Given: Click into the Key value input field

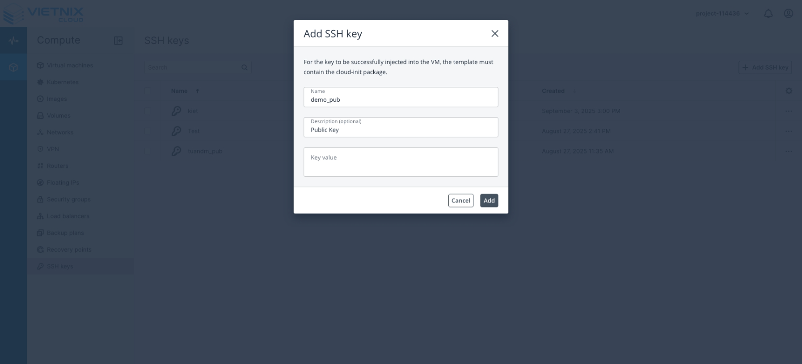Looking at the screenshot, I should point(401,161).
